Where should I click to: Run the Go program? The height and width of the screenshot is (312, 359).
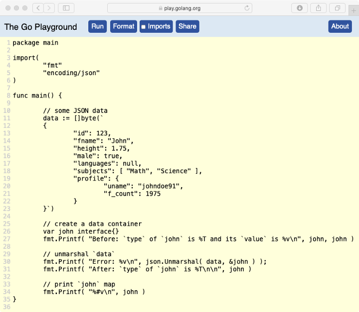coord(98,26)
